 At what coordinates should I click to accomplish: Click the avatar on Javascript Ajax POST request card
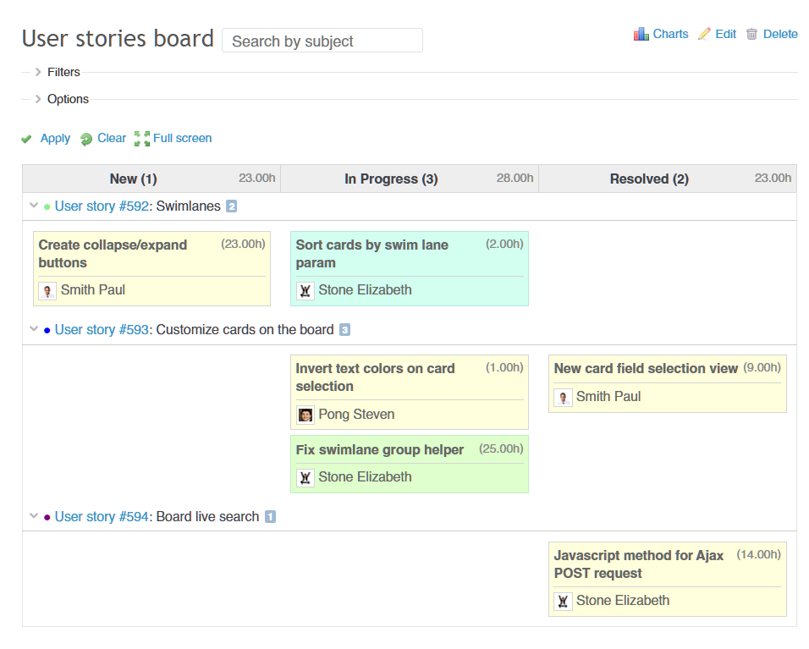point(563,601)
